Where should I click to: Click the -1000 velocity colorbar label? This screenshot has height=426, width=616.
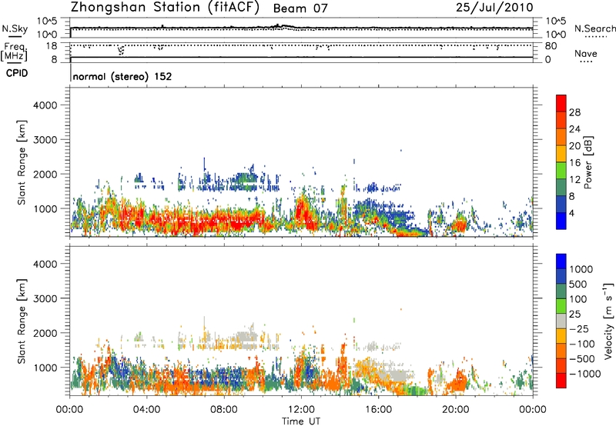[585, 374]
